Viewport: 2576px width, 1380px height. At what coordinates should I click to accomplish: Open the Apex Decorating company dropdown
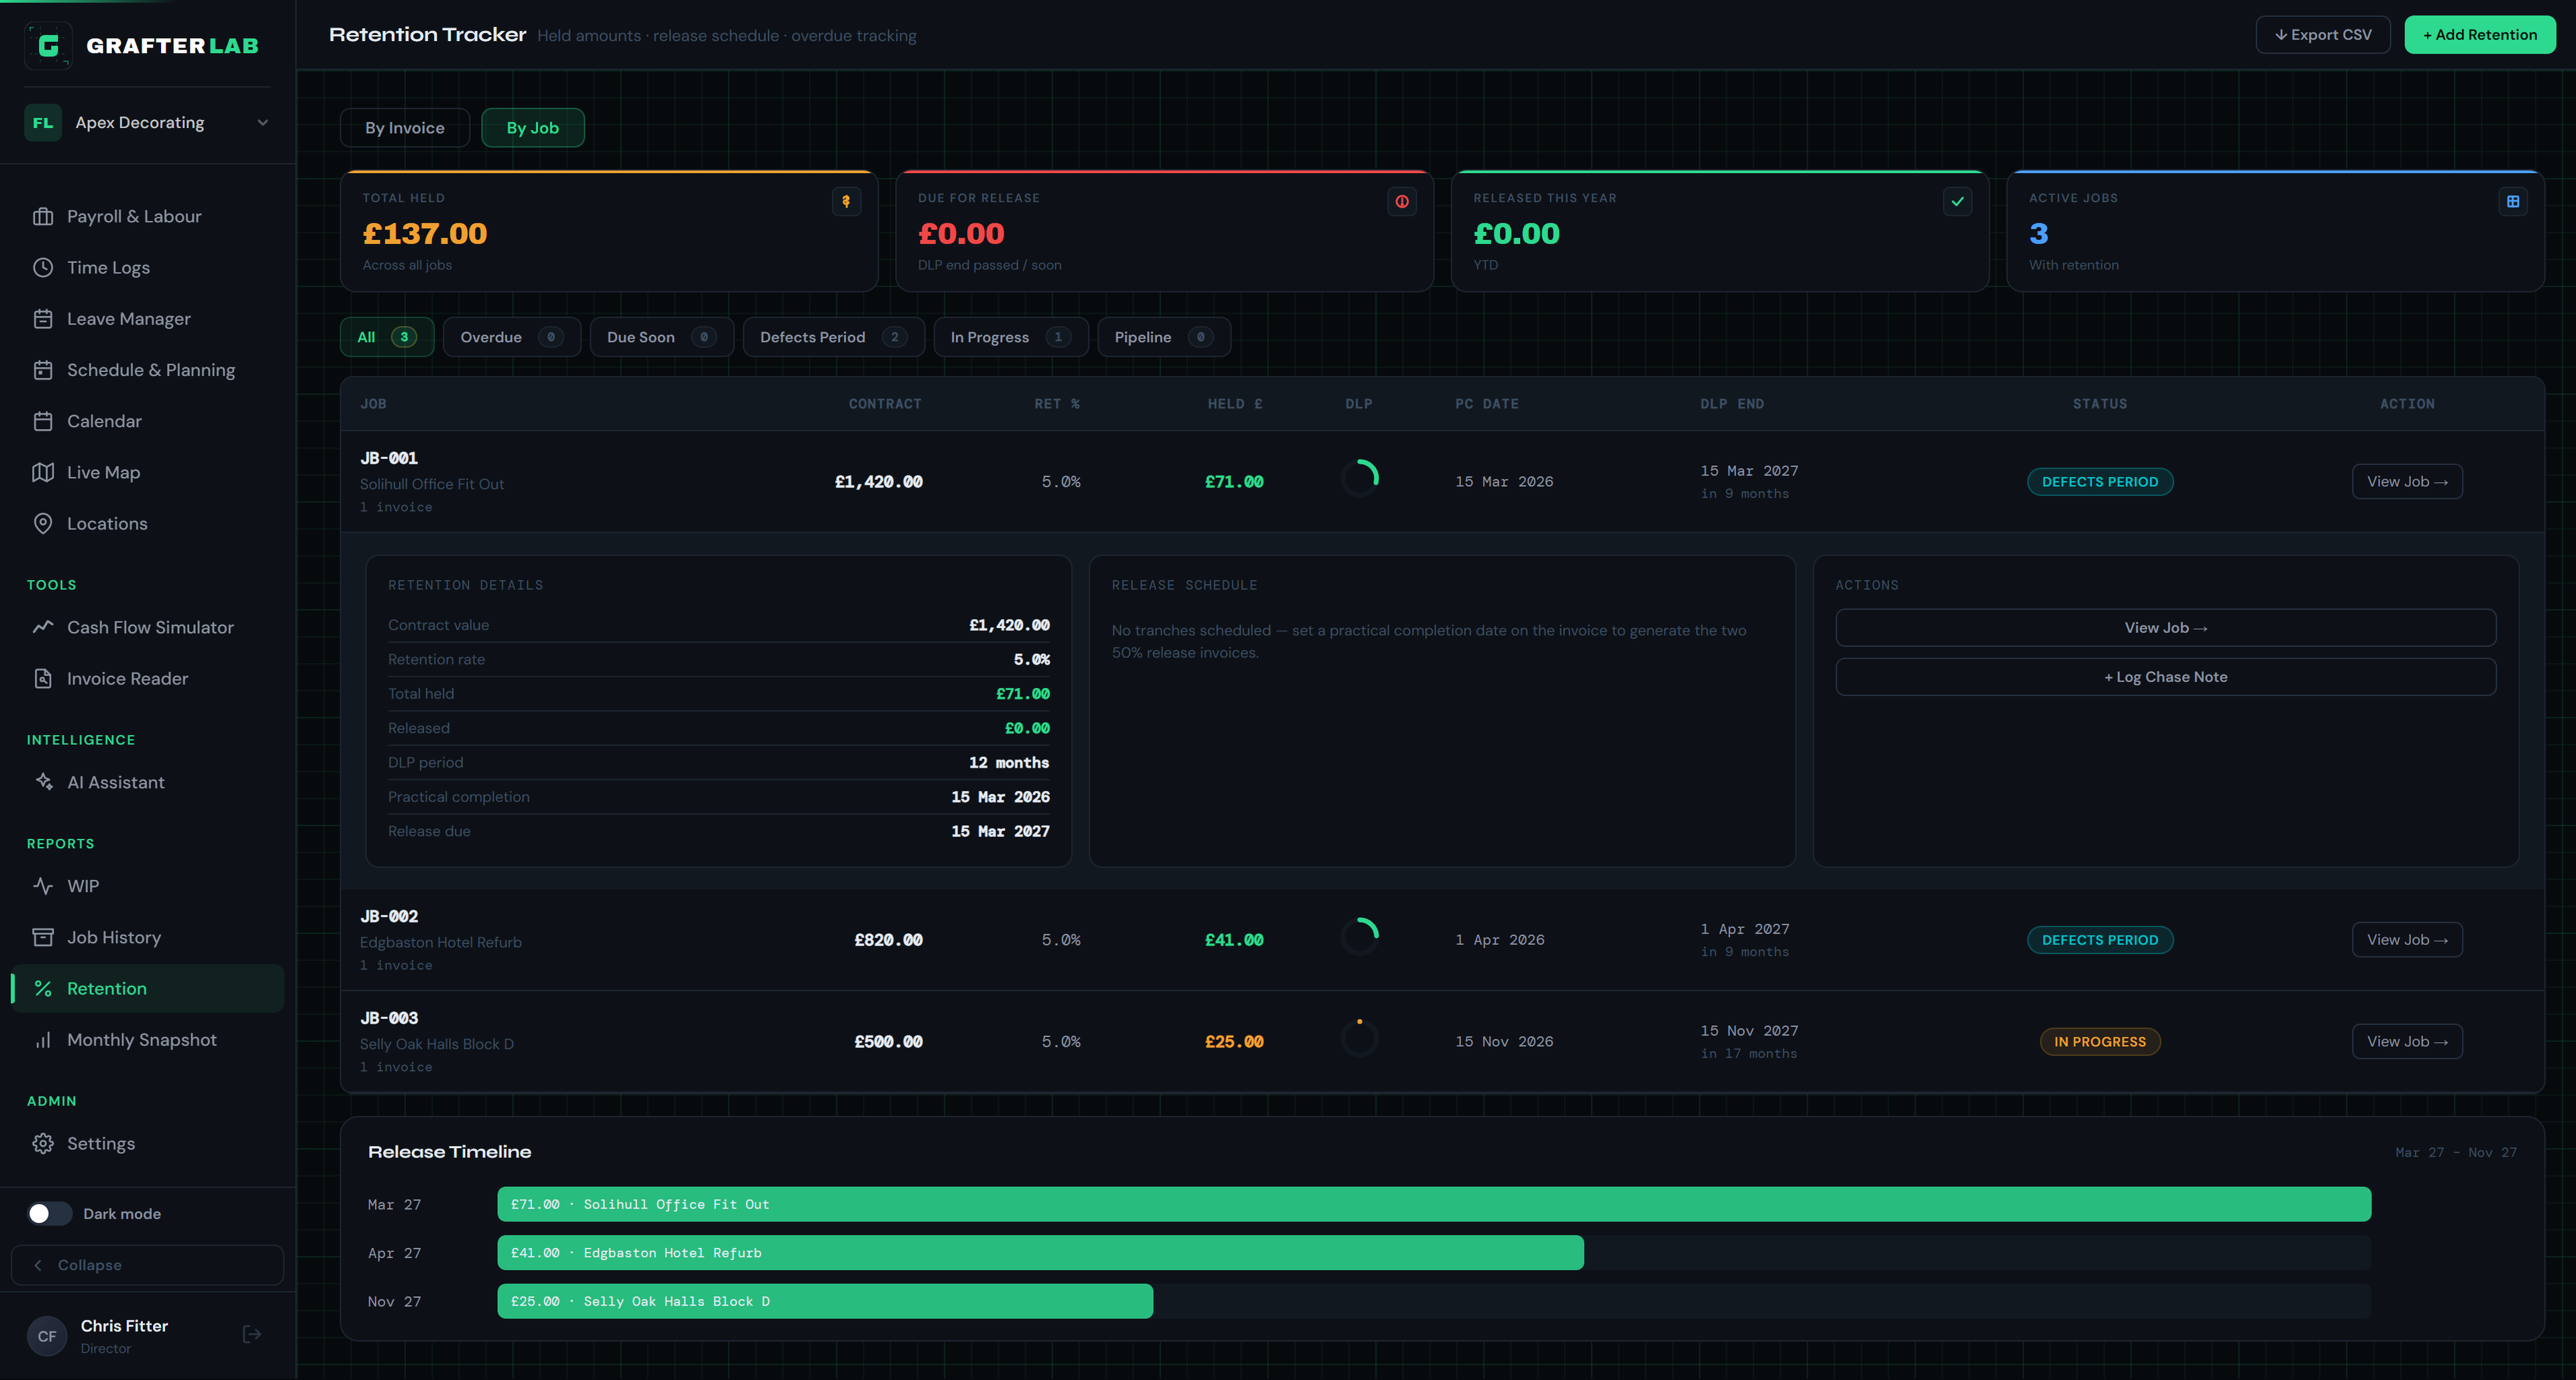pos(148,123)
